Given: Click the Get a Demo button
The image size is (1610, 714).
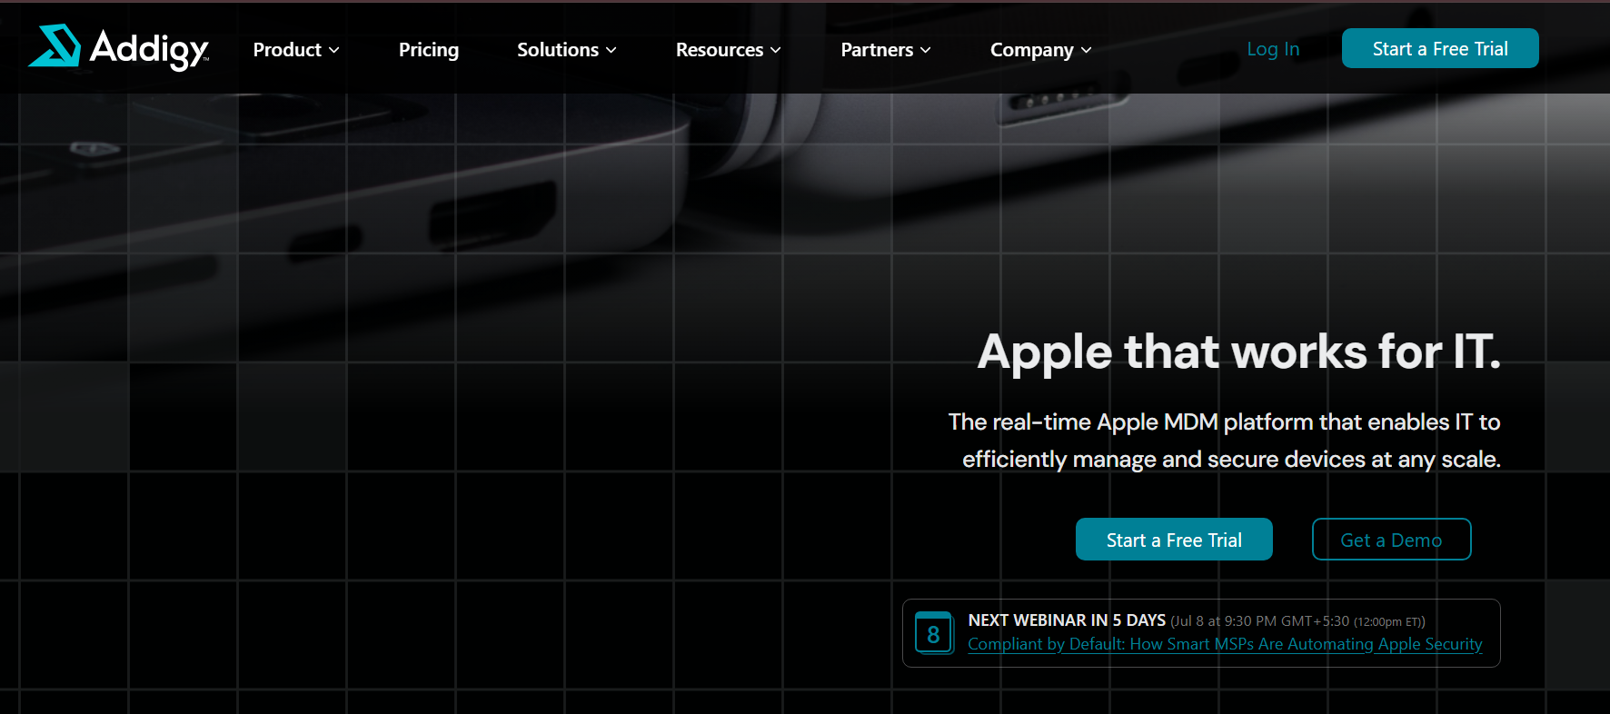Looking at the screenshot, I should coord(1391,540).
